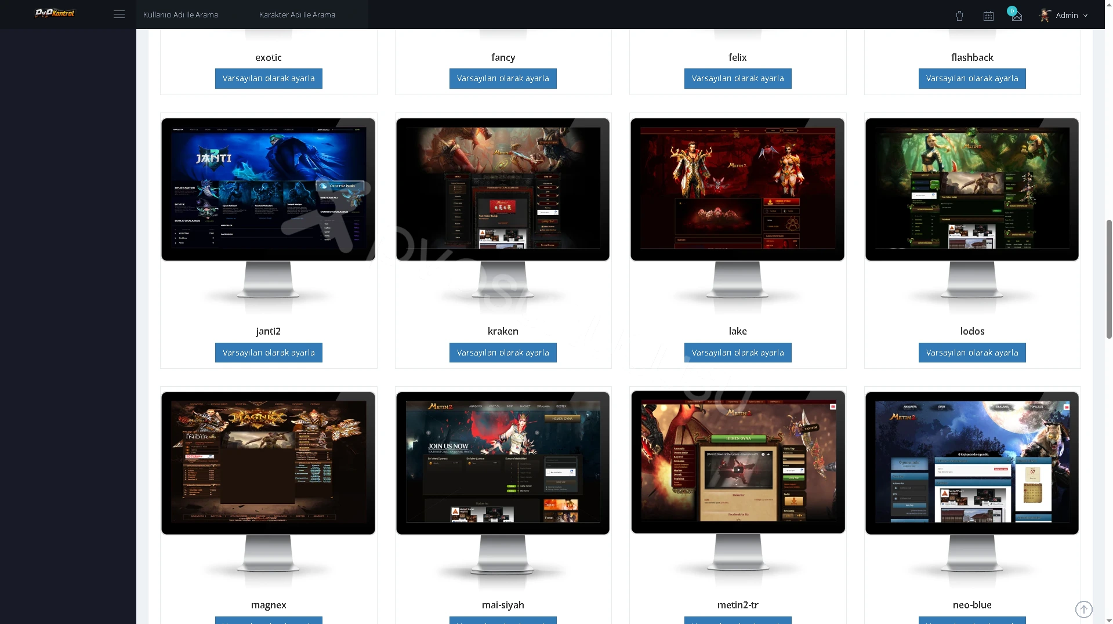Click the kraken theme name
The height and width of the screenshot is (624, 1113).
[503, 331]
